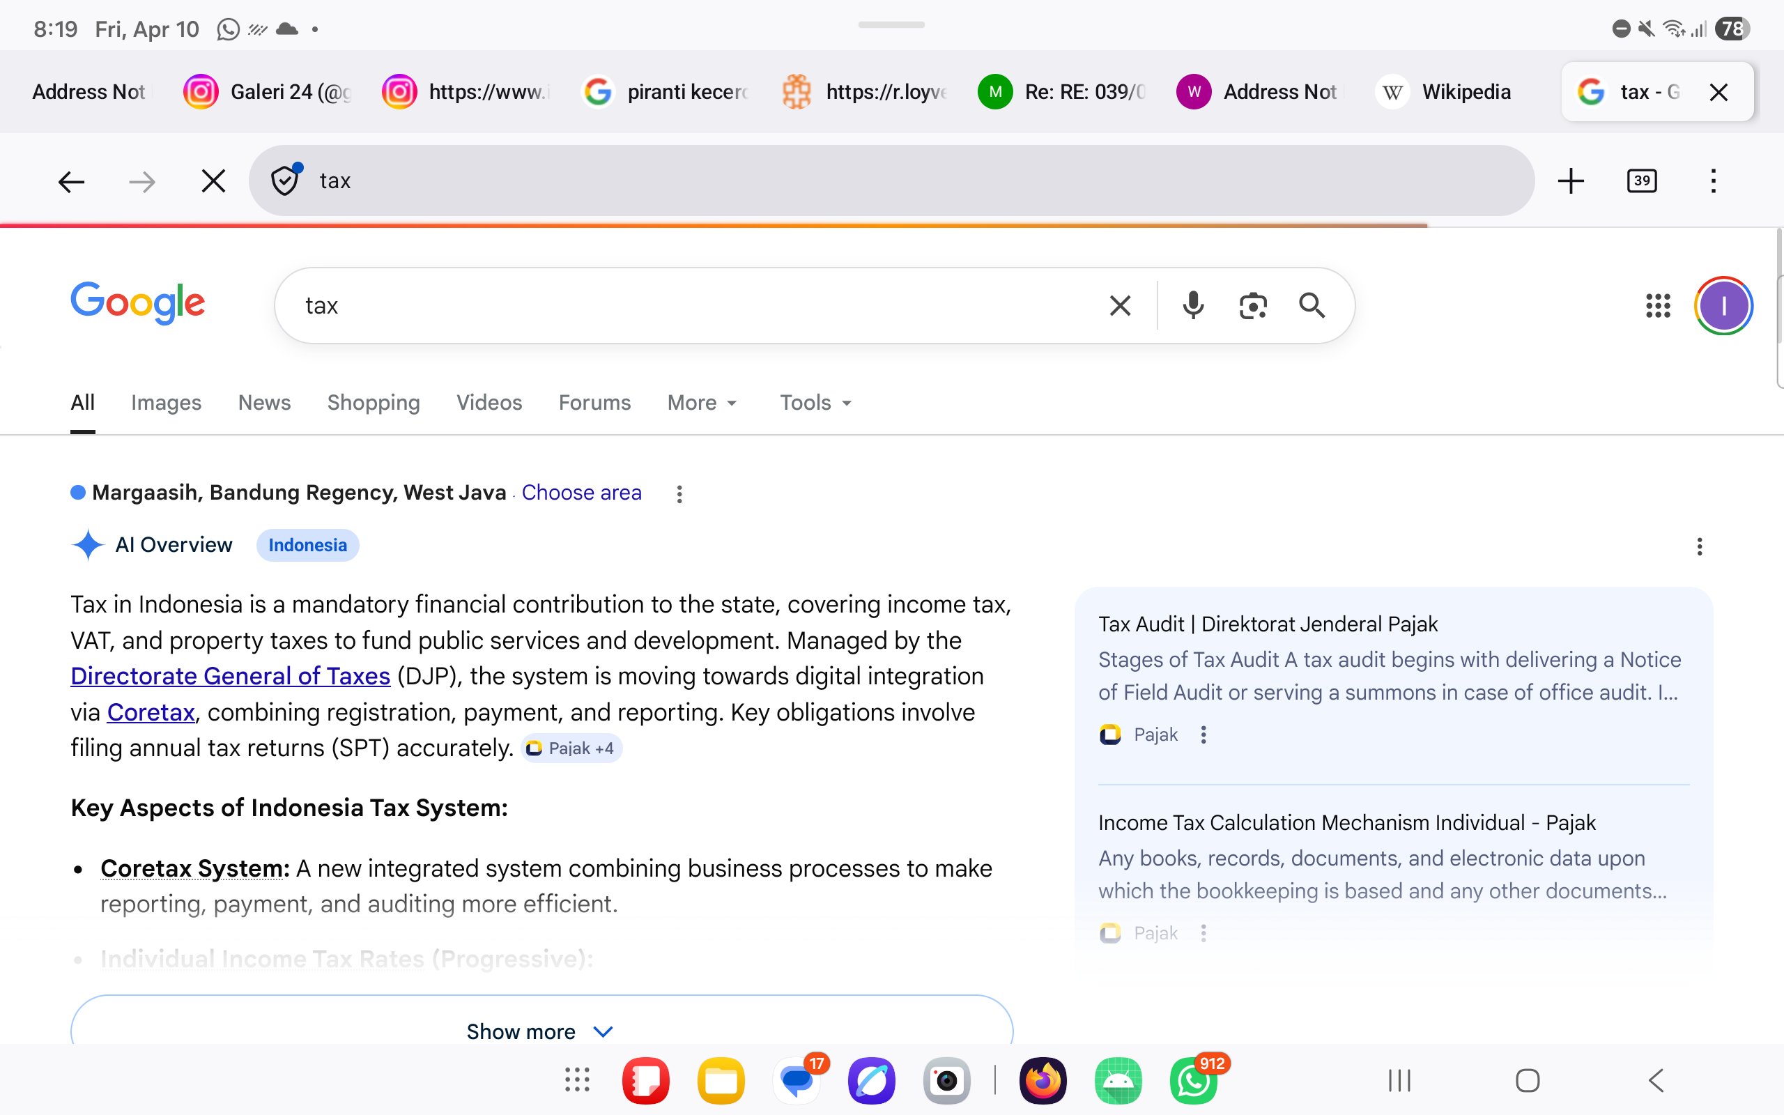Open Google Lens image search
The width and height of the screenshot is (1784, 1115).
pos(1252,305)
